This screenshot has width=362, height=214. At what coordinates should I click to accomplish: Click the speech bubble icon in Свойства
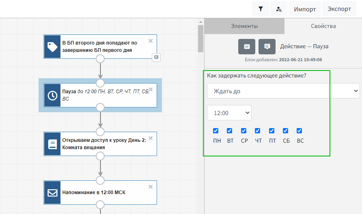pos(267,47)
